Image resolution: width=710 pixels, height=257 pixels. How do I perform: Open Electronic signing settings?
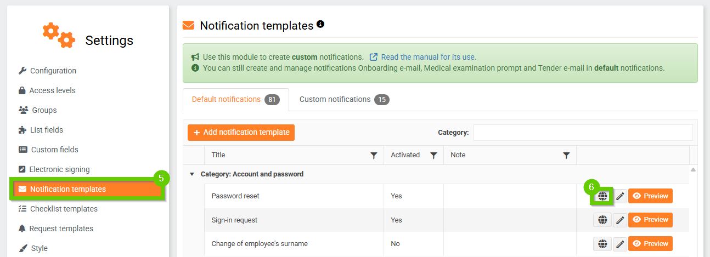click(59, 169)
